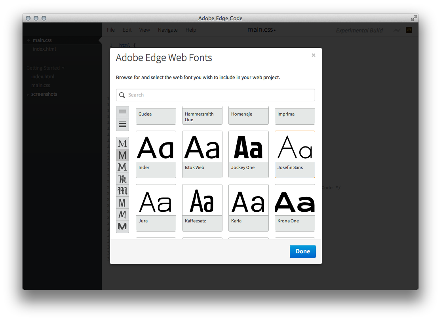Select the slab serif fonts filter
This screenshot has width=441, height=321.
pos(122,167)
